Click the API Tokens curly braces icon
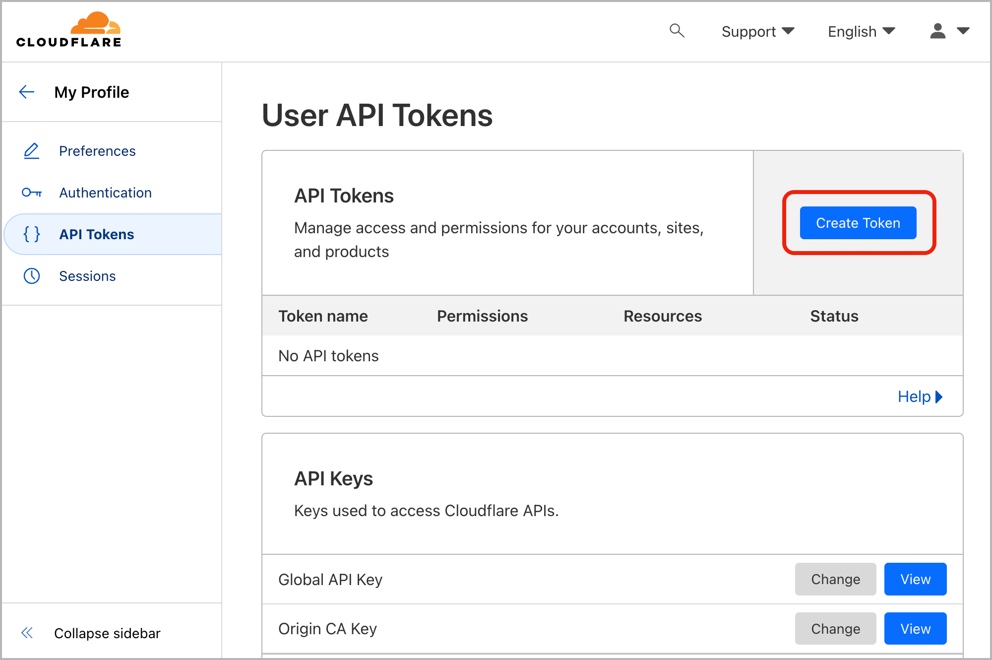 [x=32, y=234]
